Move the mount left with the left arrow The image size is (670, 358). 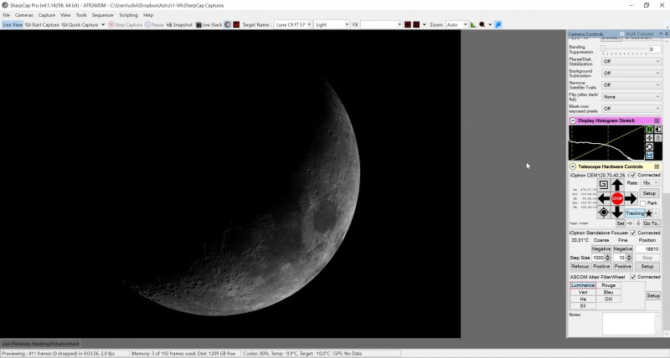click(x=604, y=198)
